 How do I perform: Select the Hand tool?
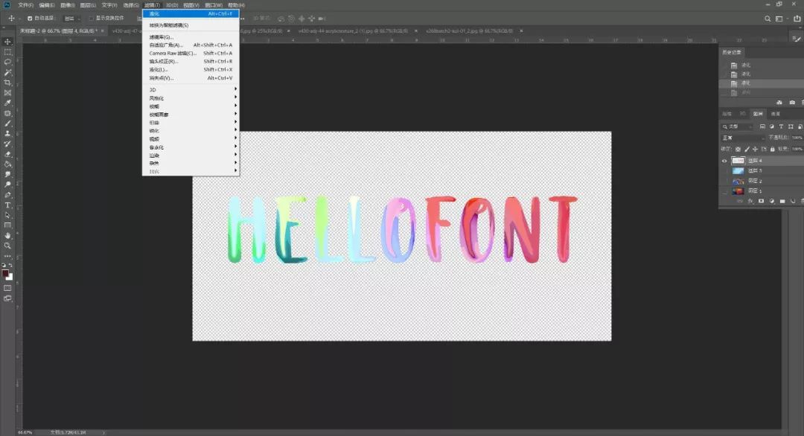(x=8, y=235)
